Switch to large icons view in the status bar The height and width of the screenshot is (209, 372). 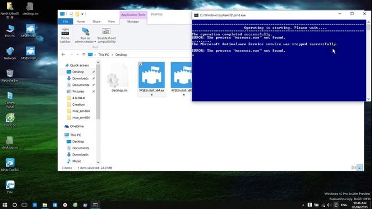[x=360, y=168]
